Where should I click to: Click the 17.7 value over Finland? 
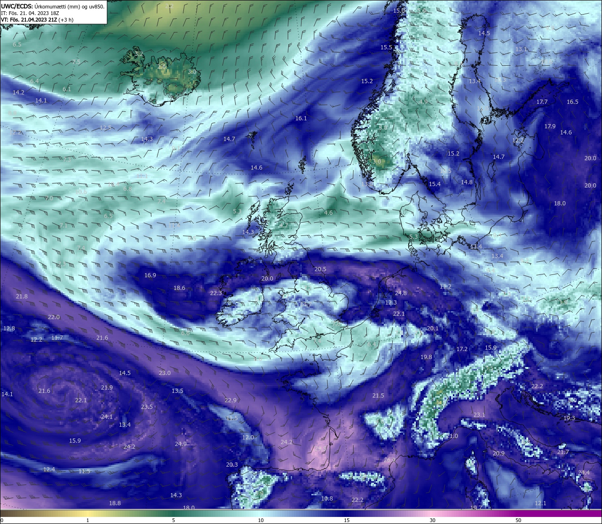tap(542, 102)
